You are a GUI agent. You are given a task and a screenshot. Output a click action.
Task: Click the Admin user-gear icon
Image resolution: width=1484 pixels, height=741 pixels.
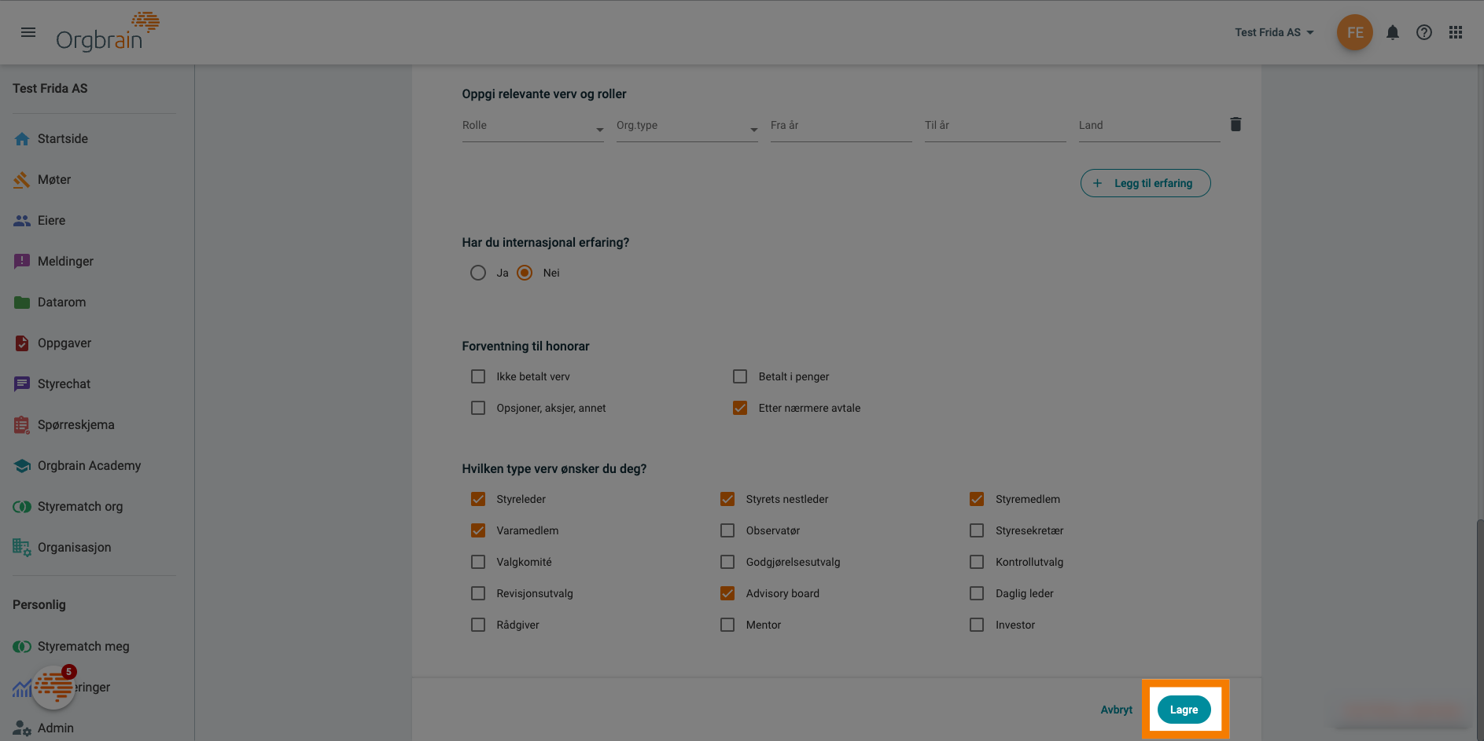(22, 728)
